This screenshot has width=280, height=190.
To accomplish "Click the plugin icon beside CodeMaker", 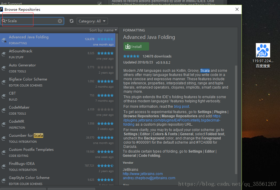I will [4, 110].
